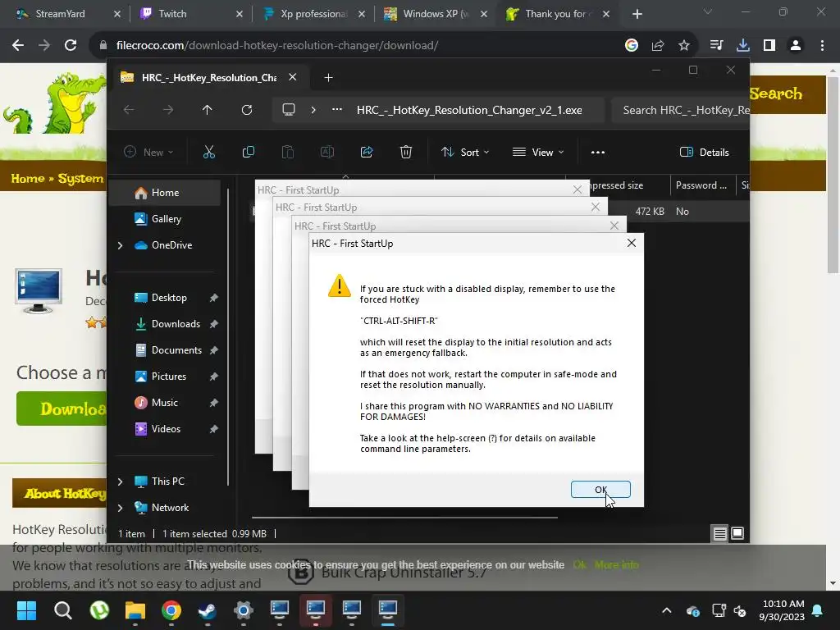The width and height of the screenshot is (840, 630).
Task: Switch Explorer to details list view icon
Action: [719, 533]
